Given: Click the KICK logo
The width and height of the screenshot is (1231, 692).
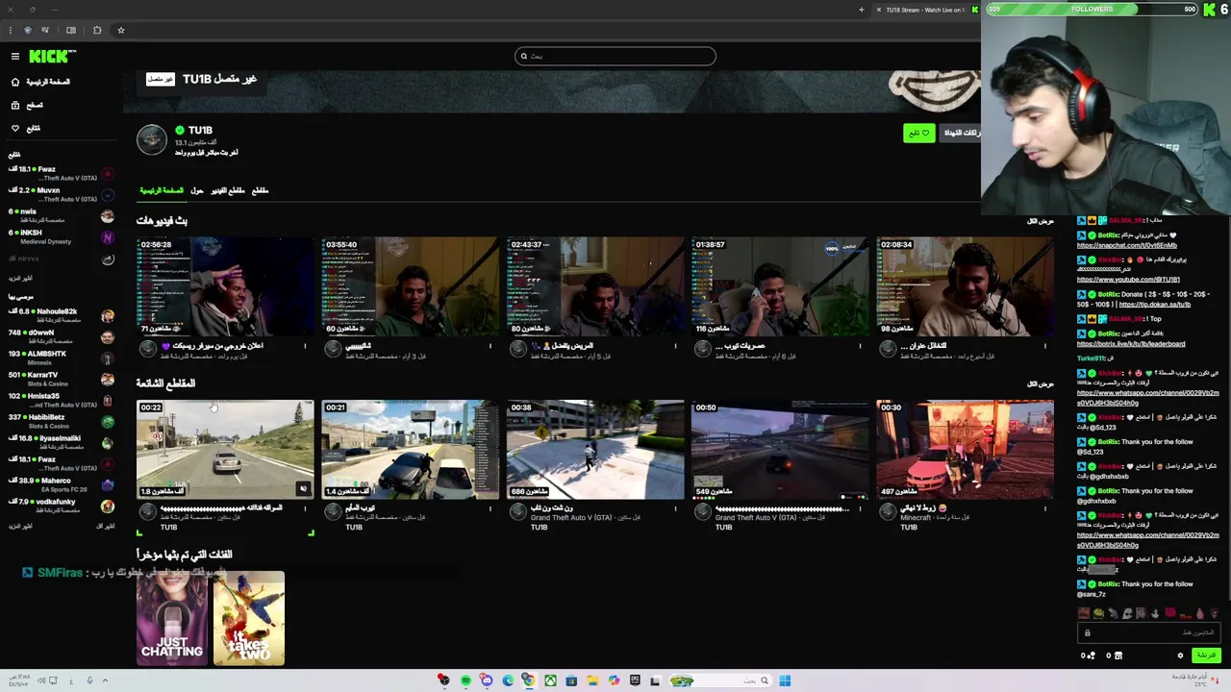Looking at the screenshot, I should coord(51,57).
